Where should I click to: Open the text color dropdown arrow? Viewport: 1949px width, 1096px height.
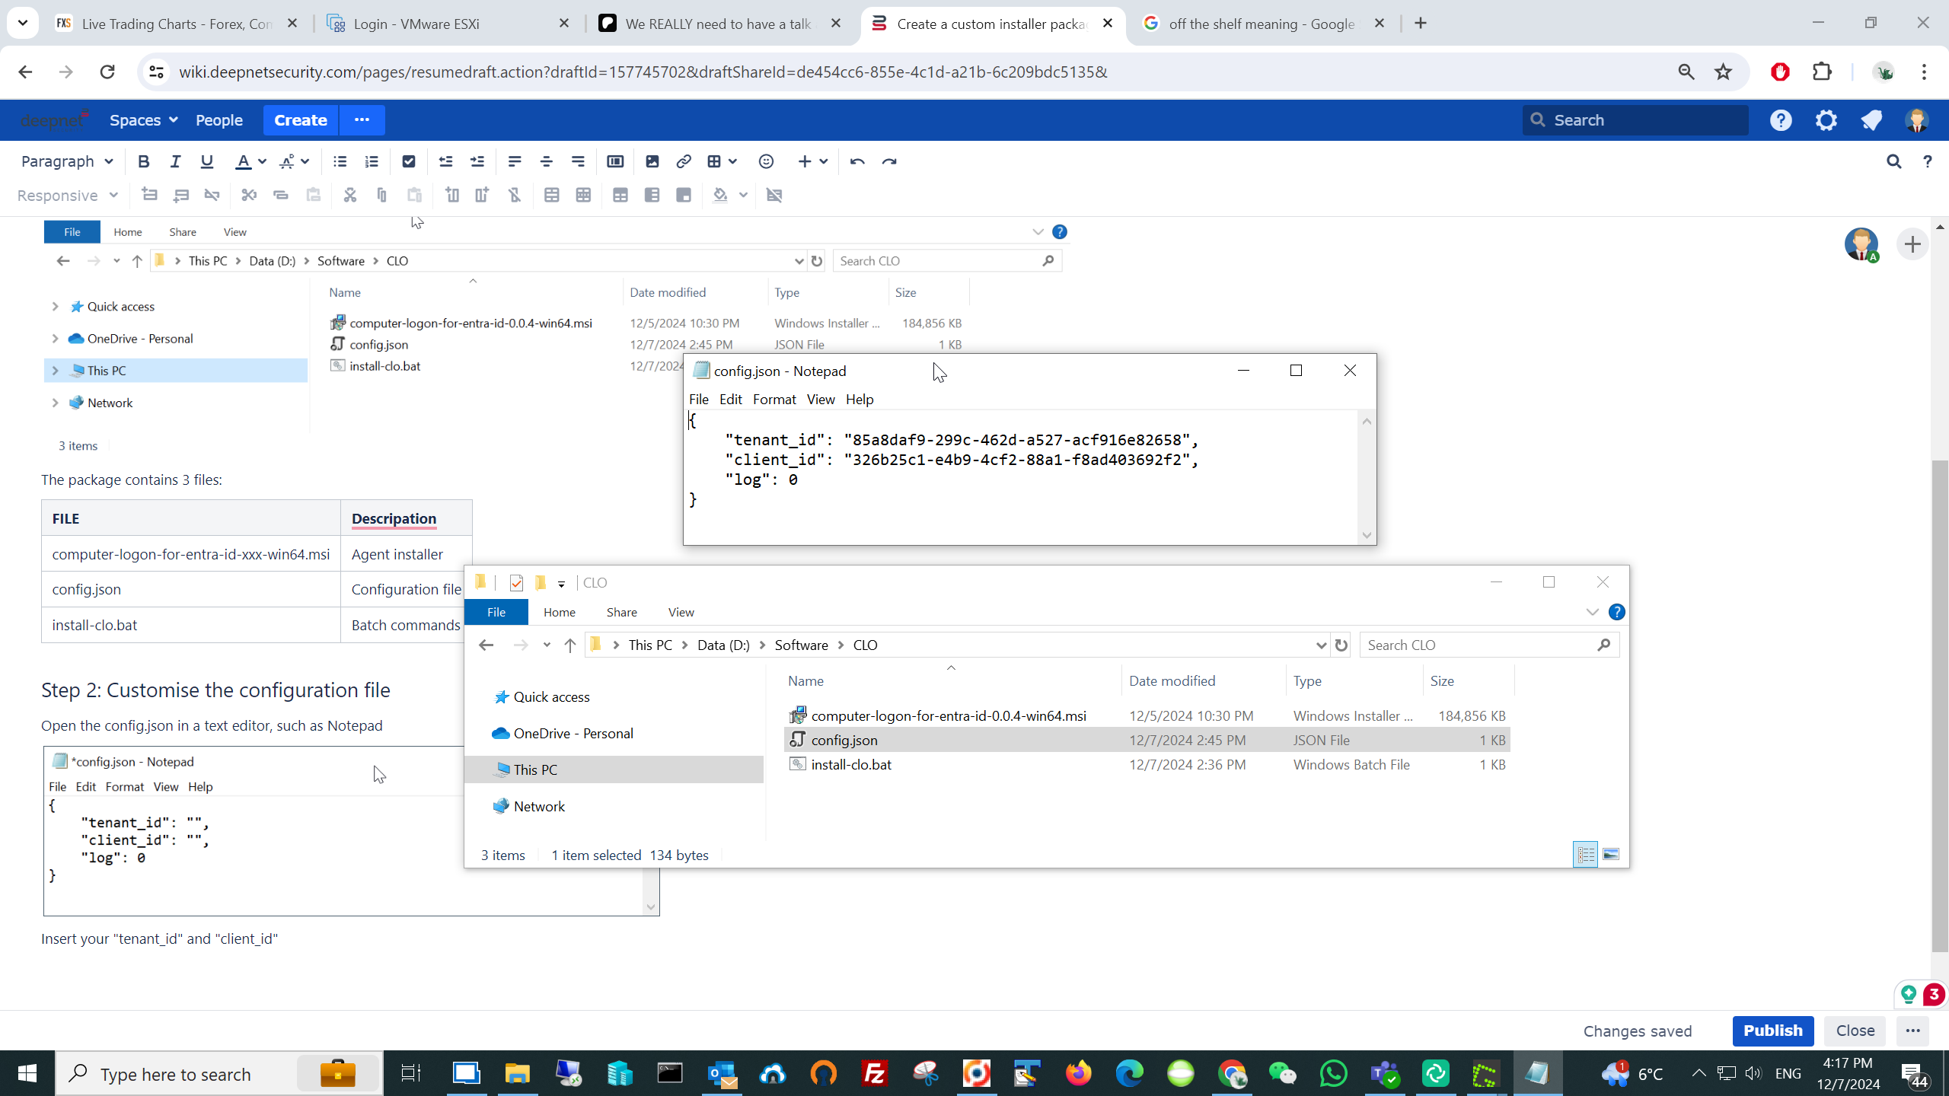(x=263, y=161)
